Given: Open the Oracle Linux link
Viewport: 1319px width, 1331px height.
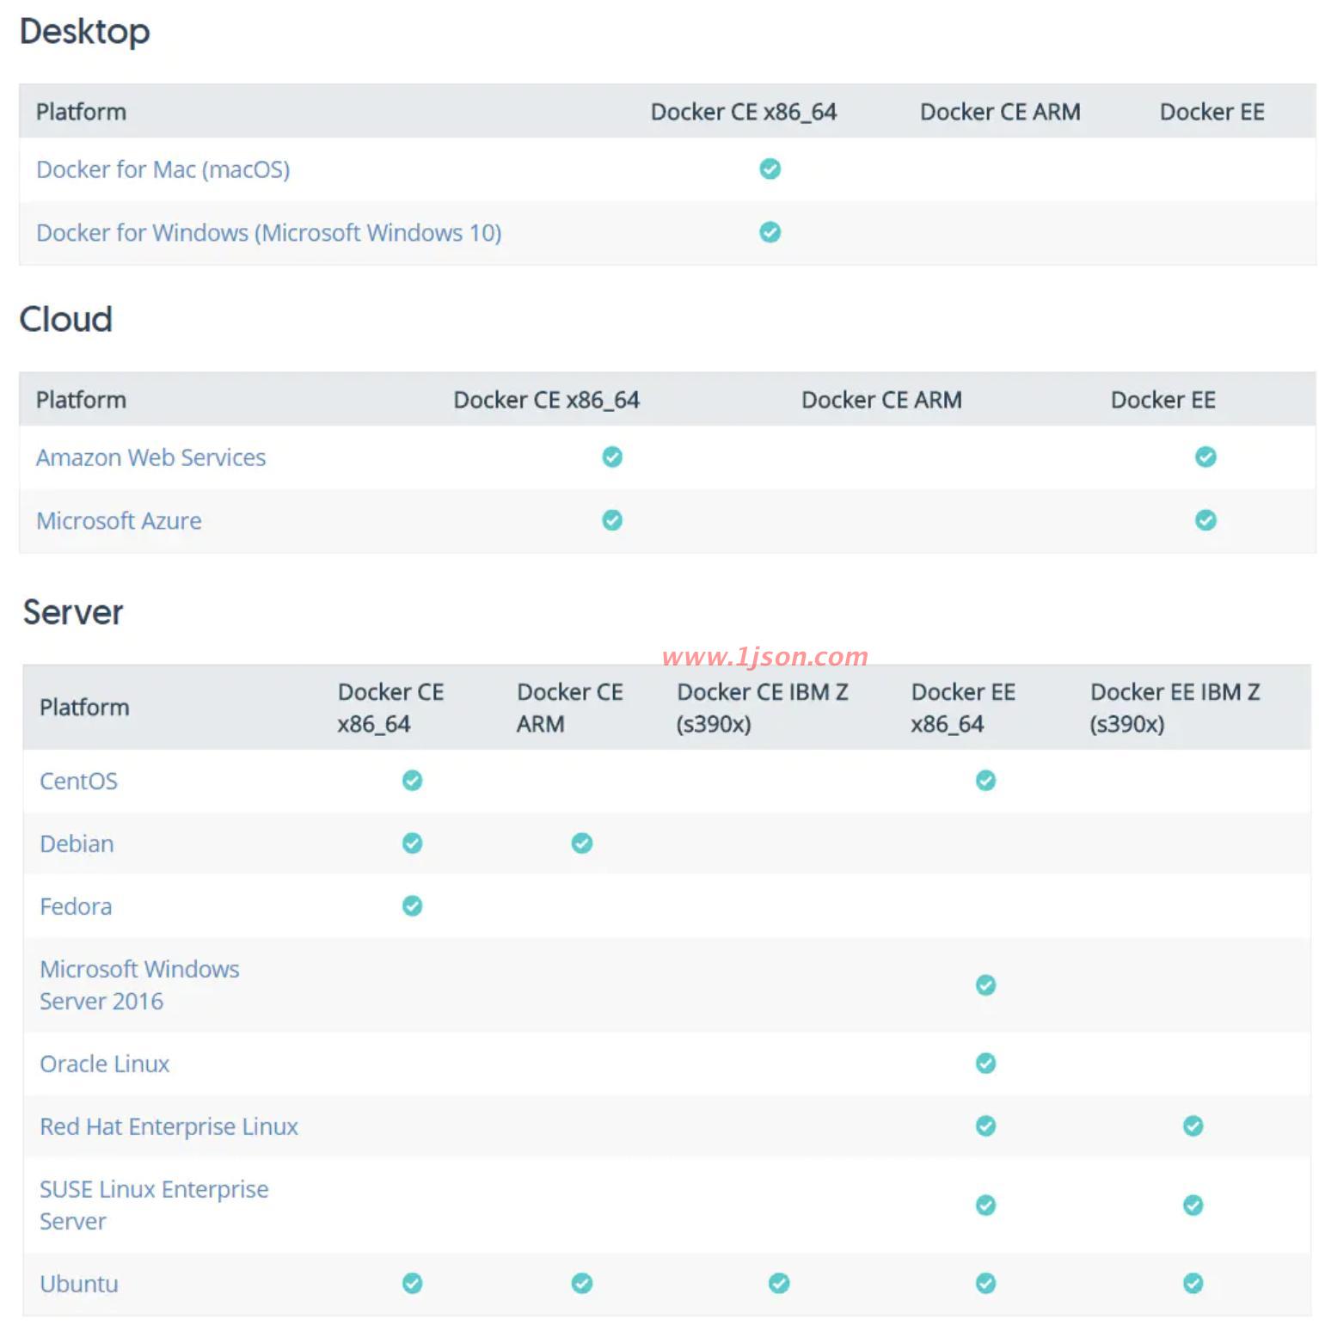Looking at the screenshot, I should click(x=105, y=1064).
